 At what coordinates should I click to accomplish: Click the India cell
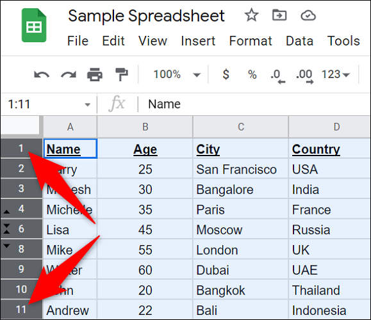click(329, 189)
